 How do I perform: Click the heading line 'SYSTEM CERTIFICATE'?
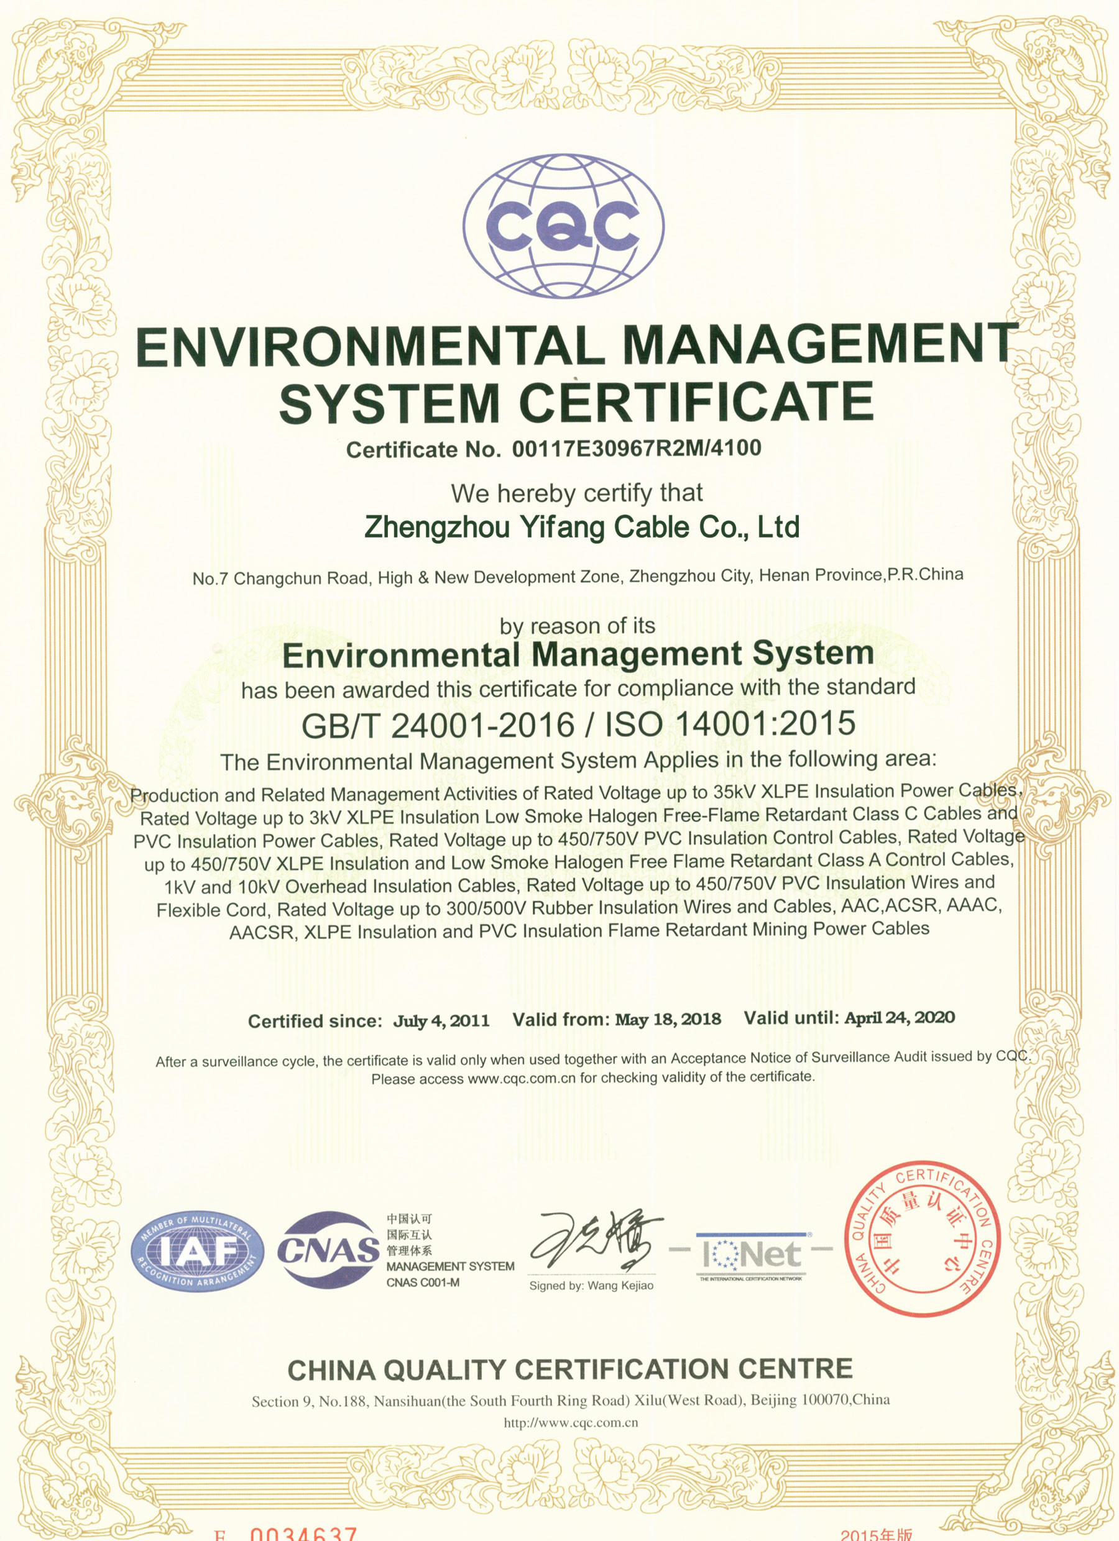click(576, 402)
